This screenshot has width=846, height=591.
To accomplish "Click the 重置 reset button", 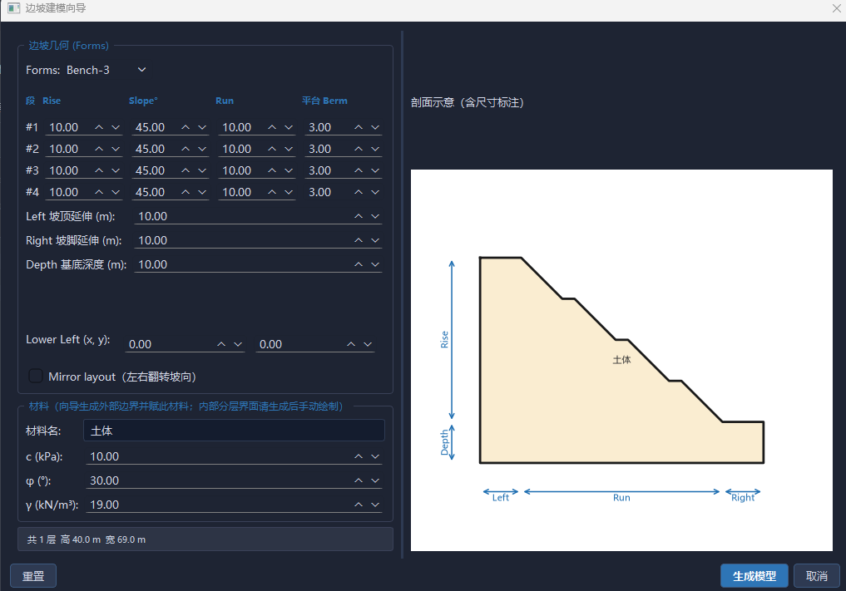I will (33, 576).
